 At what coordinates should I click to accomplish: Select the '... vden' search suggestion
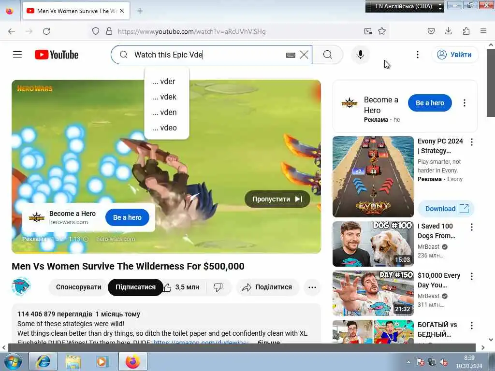click(x=167, y=112)
